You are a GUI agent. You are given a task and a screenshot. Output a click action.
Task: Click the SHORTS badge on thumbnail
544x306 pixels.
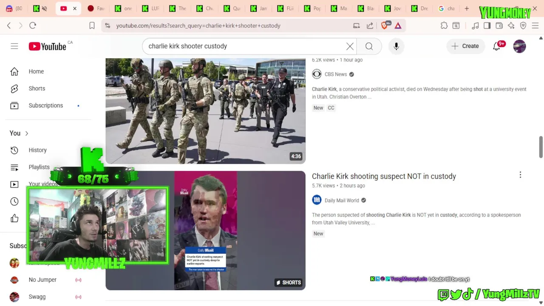289,282
